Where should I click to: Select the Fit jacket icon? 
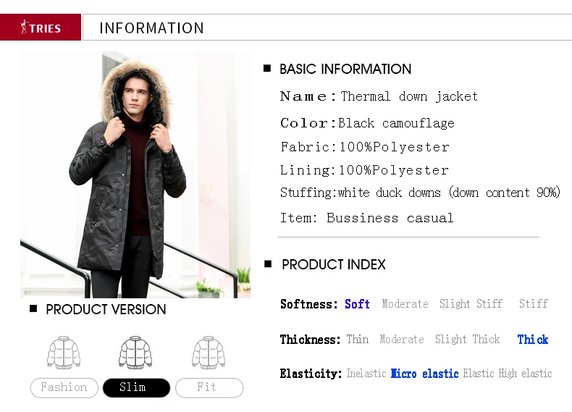click(x=209, y=353)
